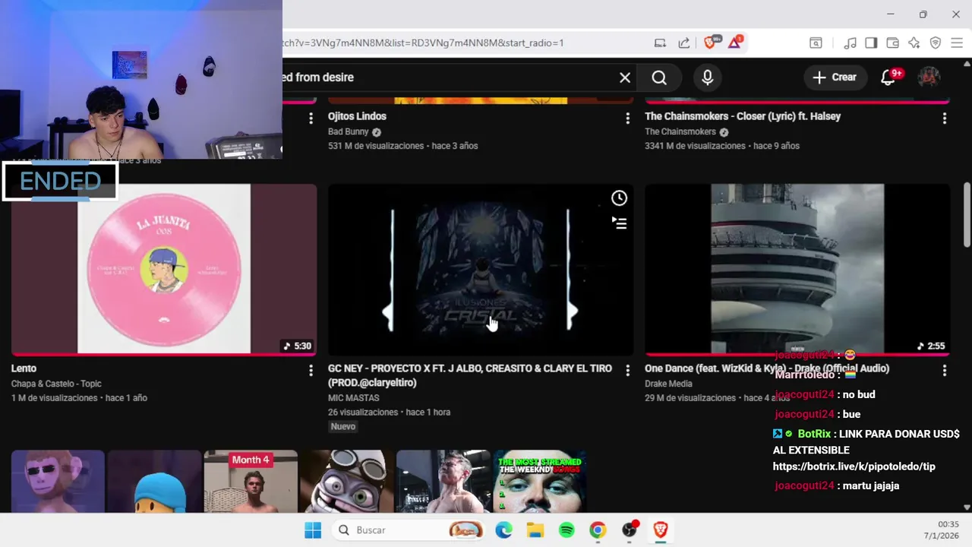Open the pink monkey sunglasses Short

coord(58,482)
